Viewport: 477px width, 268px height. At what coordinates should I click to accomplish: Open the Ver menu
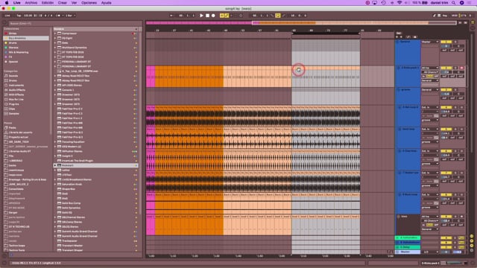[x=74, y=3]
